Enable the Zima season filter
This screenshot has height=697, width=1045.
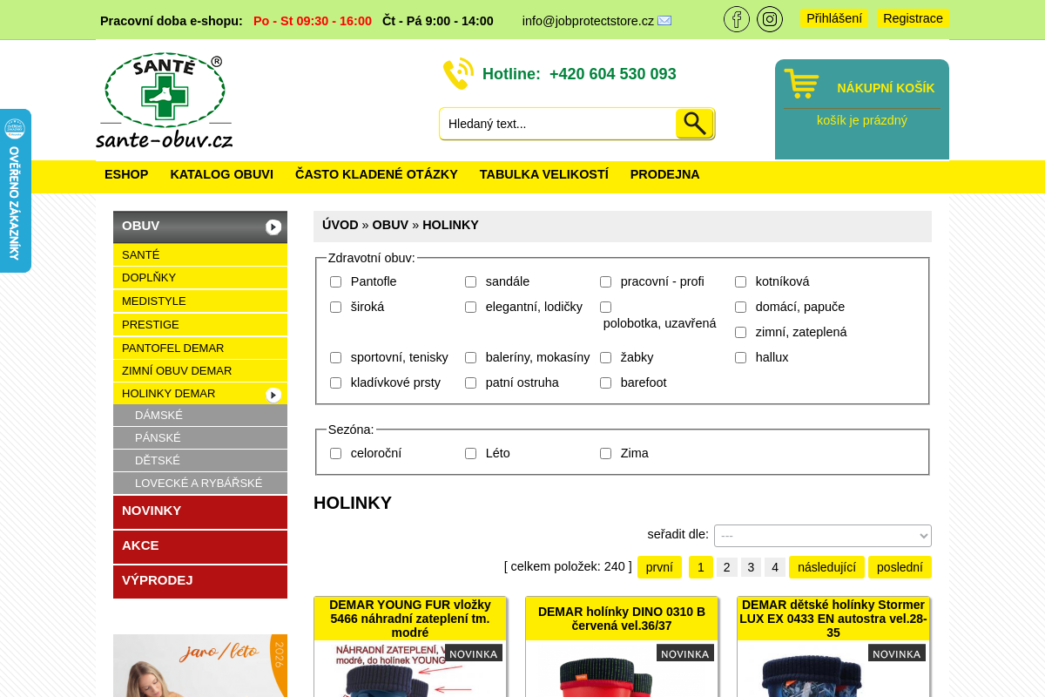click(605, 453)
